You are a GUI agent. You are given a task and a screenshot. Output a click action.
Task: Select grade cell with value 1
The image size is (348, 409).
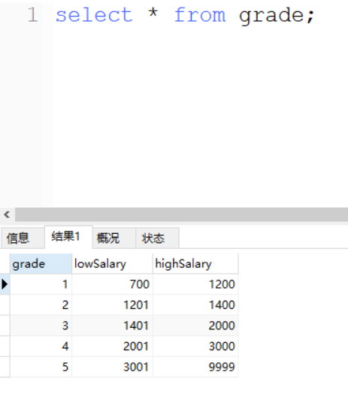[x=41, y=284]
